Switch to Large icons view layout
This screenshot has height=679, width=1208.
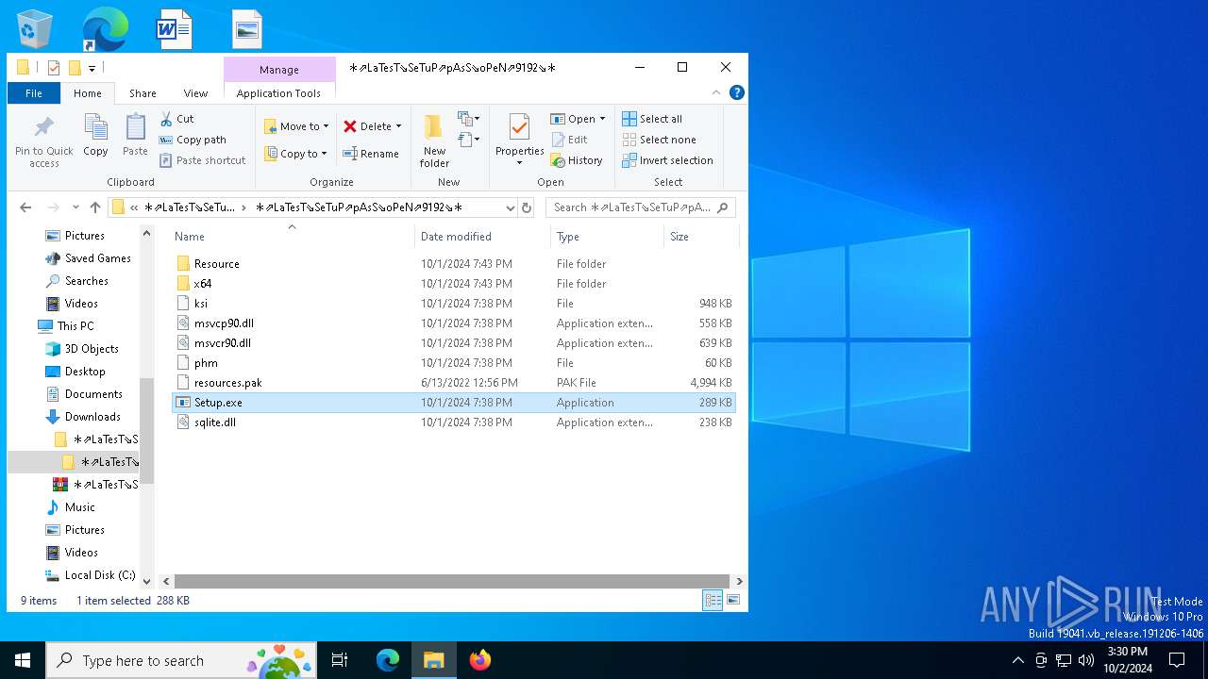[x=732, y=600]
